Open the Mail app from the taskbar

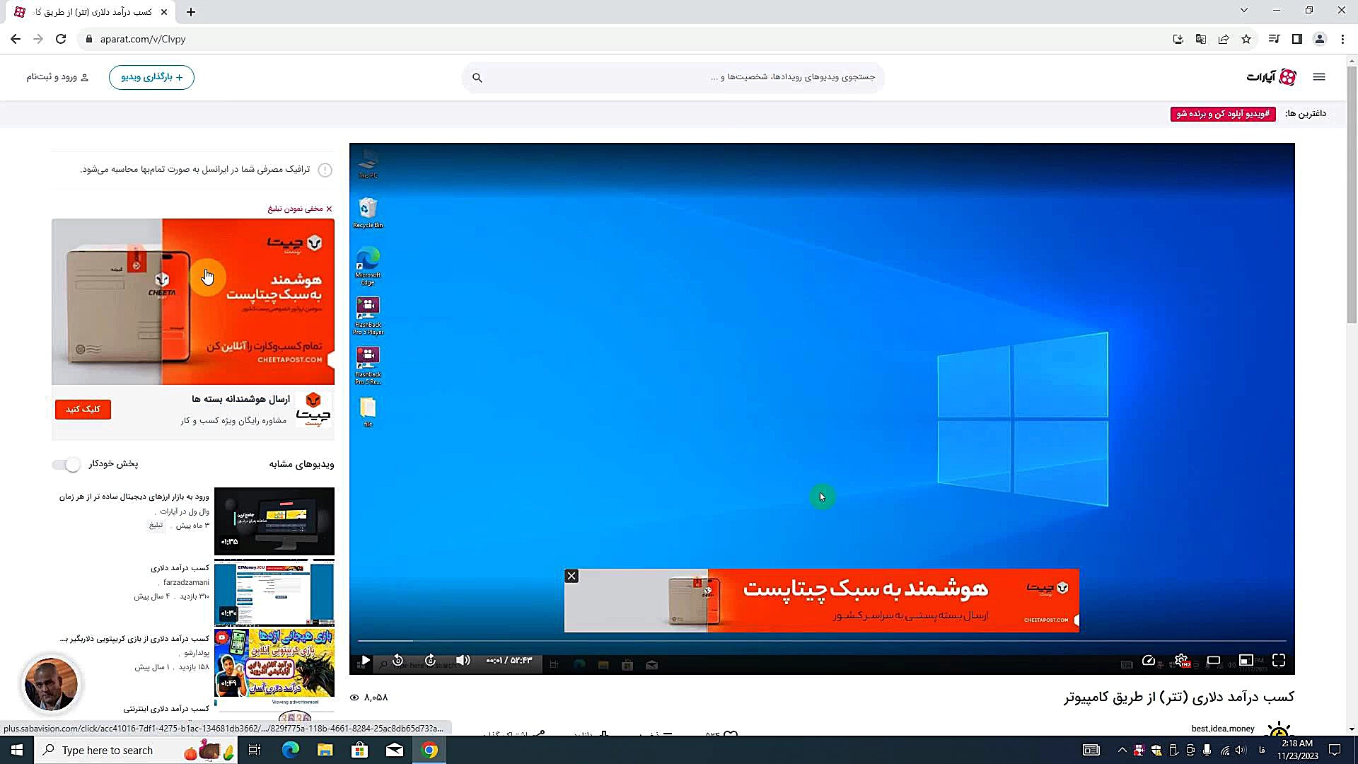(x=395, y=750)
